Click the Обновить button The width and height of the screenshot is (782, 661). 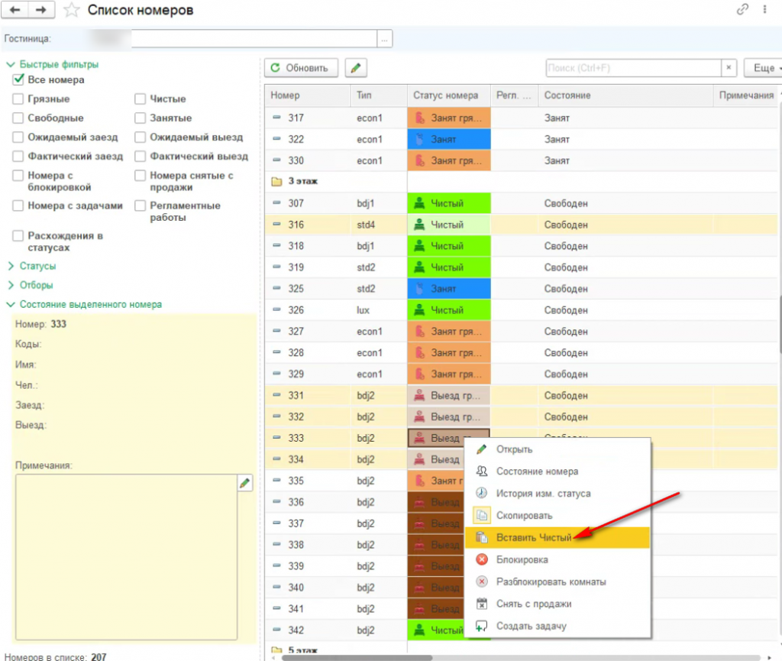[x=301, y=68]
